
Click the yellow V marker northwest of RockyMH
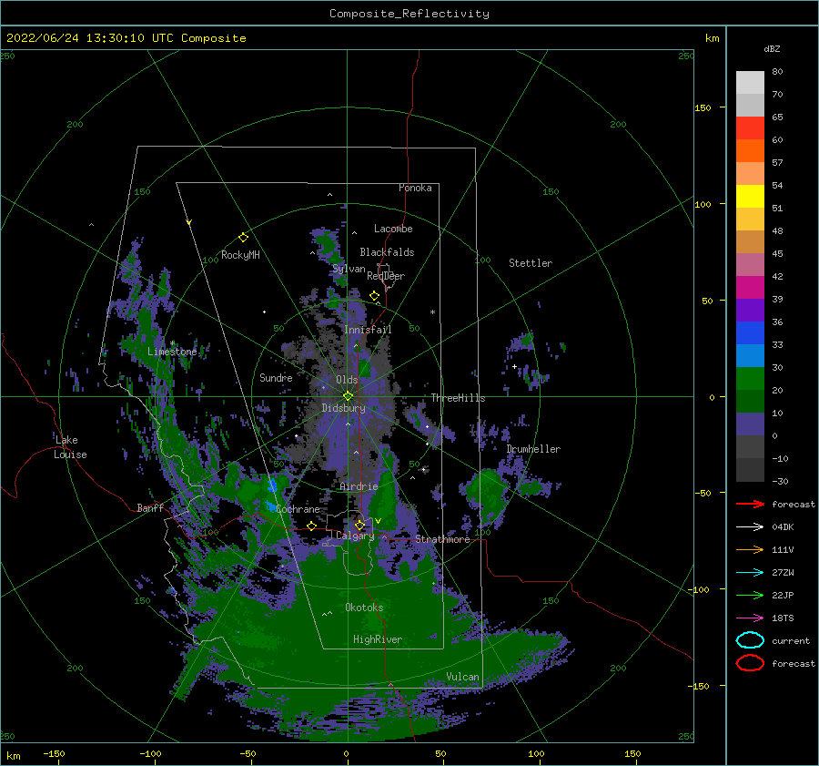click(189, 222)
